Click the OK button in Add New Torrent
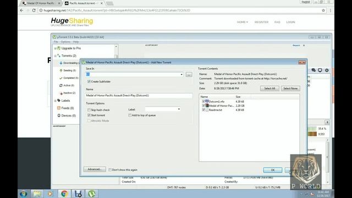This screenshot has width=352, height=198. pos(273,170)
